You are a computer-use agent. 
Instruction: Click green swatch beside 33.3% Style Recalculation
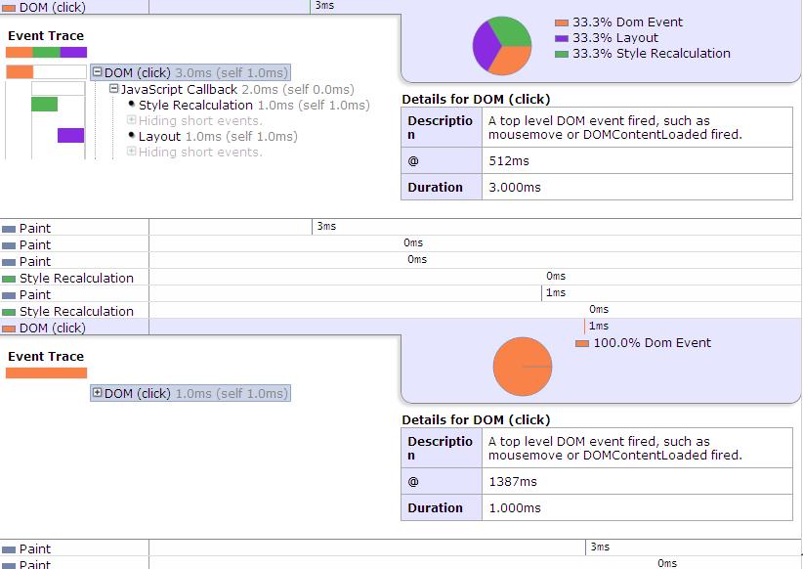562,54
